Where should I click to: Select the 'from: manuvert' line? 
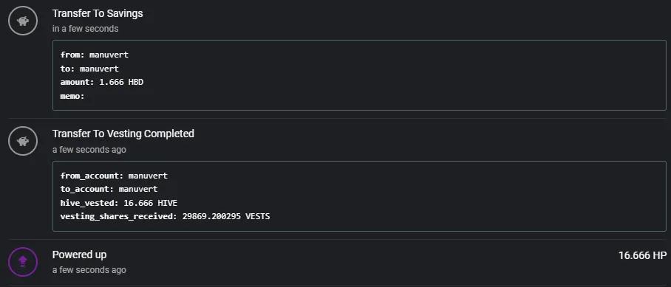coord(94,55)
